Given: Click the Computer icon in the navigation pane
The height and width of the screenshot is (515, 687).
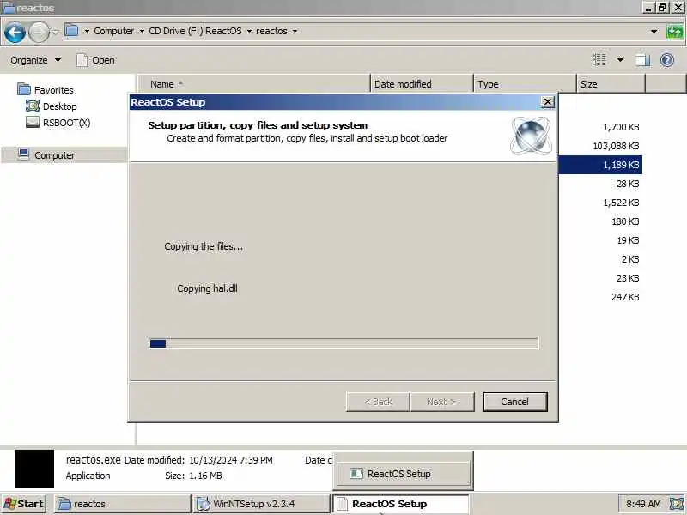Looking at the screenshot, I should point(23,154).
